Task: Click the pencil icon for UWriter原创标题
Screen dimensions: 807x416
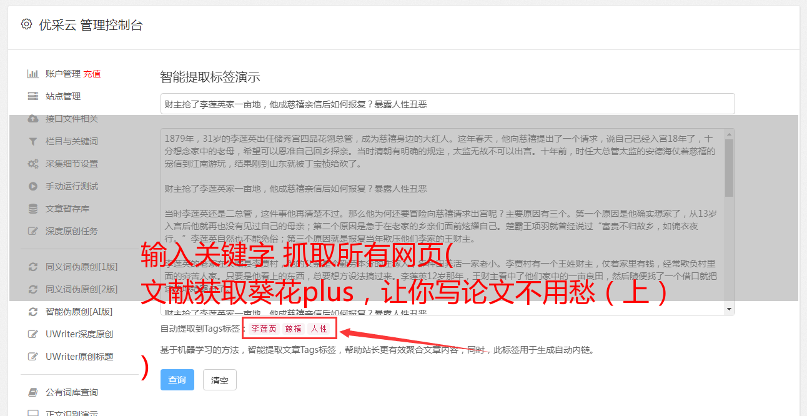Action: point(33,357)
